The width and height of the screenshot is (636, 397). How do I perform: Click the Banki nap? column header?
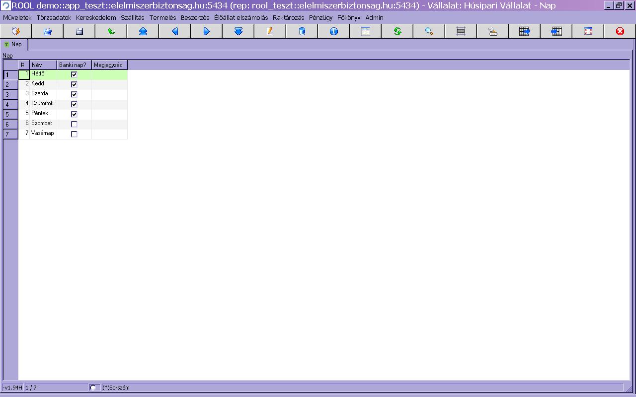74,65
